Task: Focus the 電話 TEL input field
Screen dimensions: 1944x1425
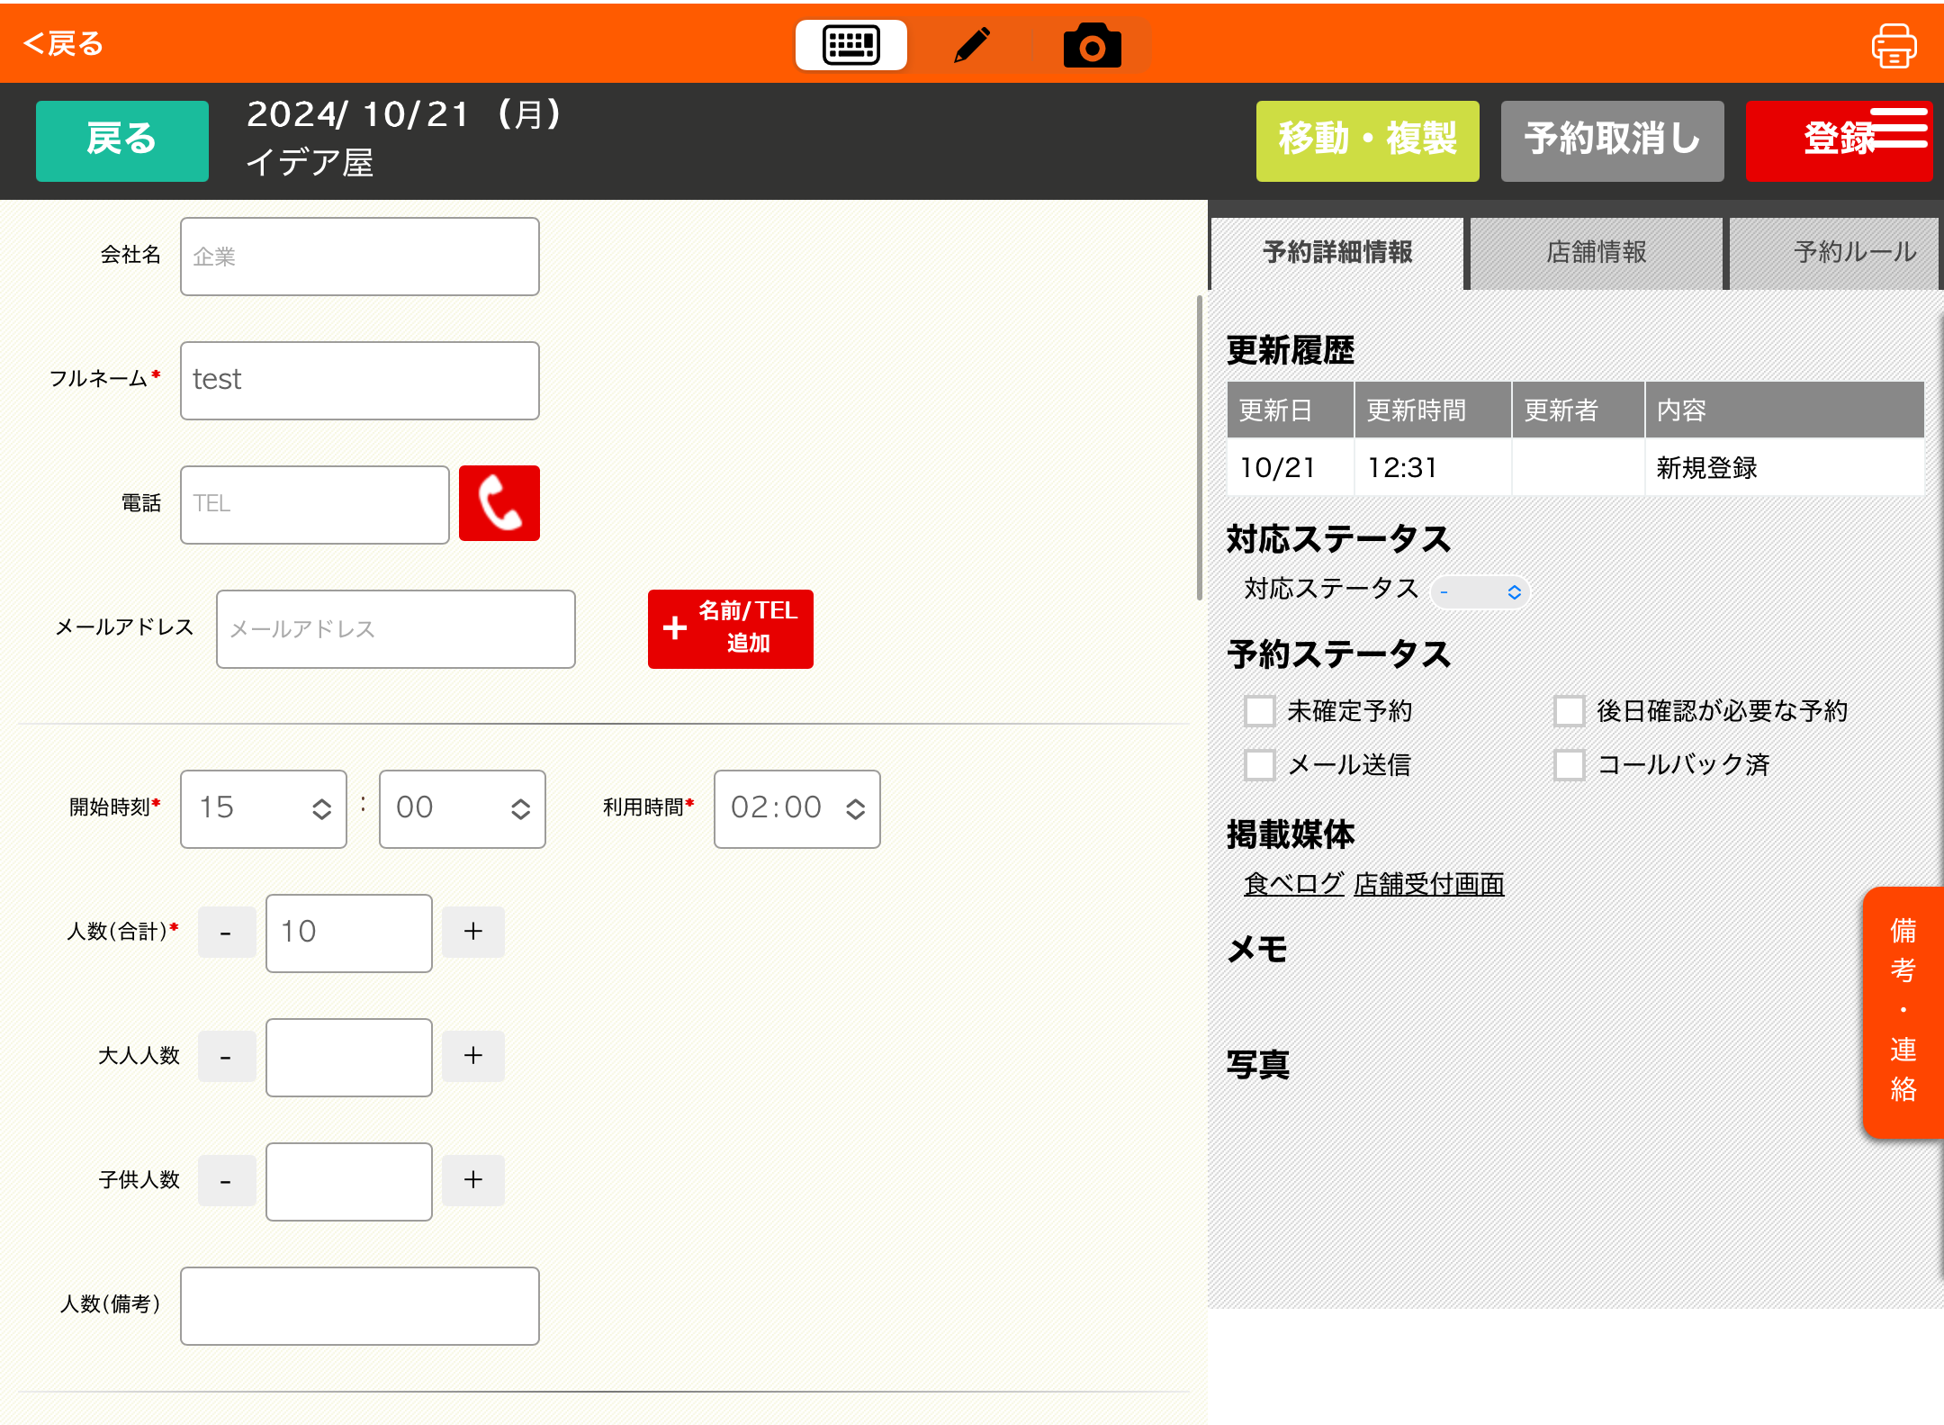Action: pos(314,504)
